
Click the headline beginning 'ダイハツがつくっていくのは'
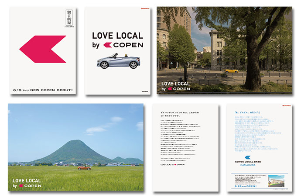tap(180, 114)
